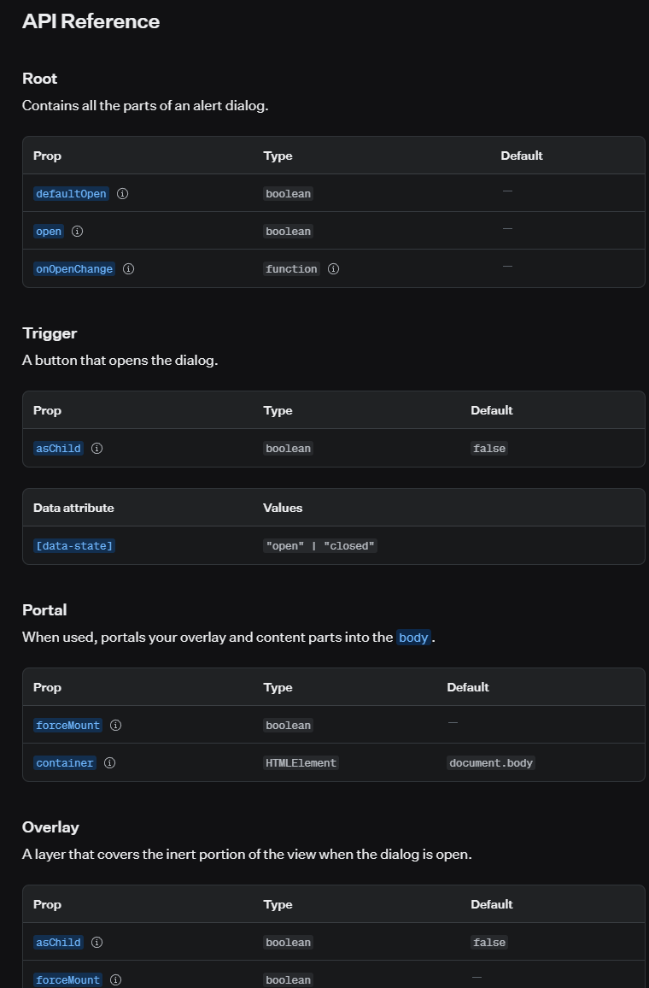
Task: Click the Overlay section heading
Action: click(50, 826)
